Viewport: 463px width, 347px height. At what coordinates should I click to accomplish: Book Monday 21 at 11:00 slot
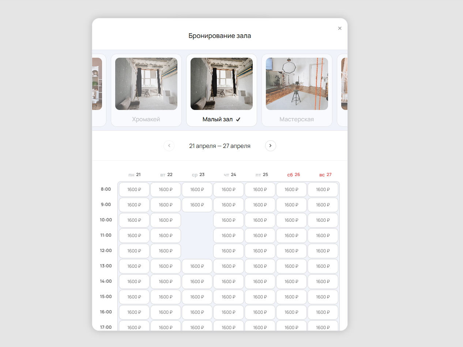click(x=134, y=236)
